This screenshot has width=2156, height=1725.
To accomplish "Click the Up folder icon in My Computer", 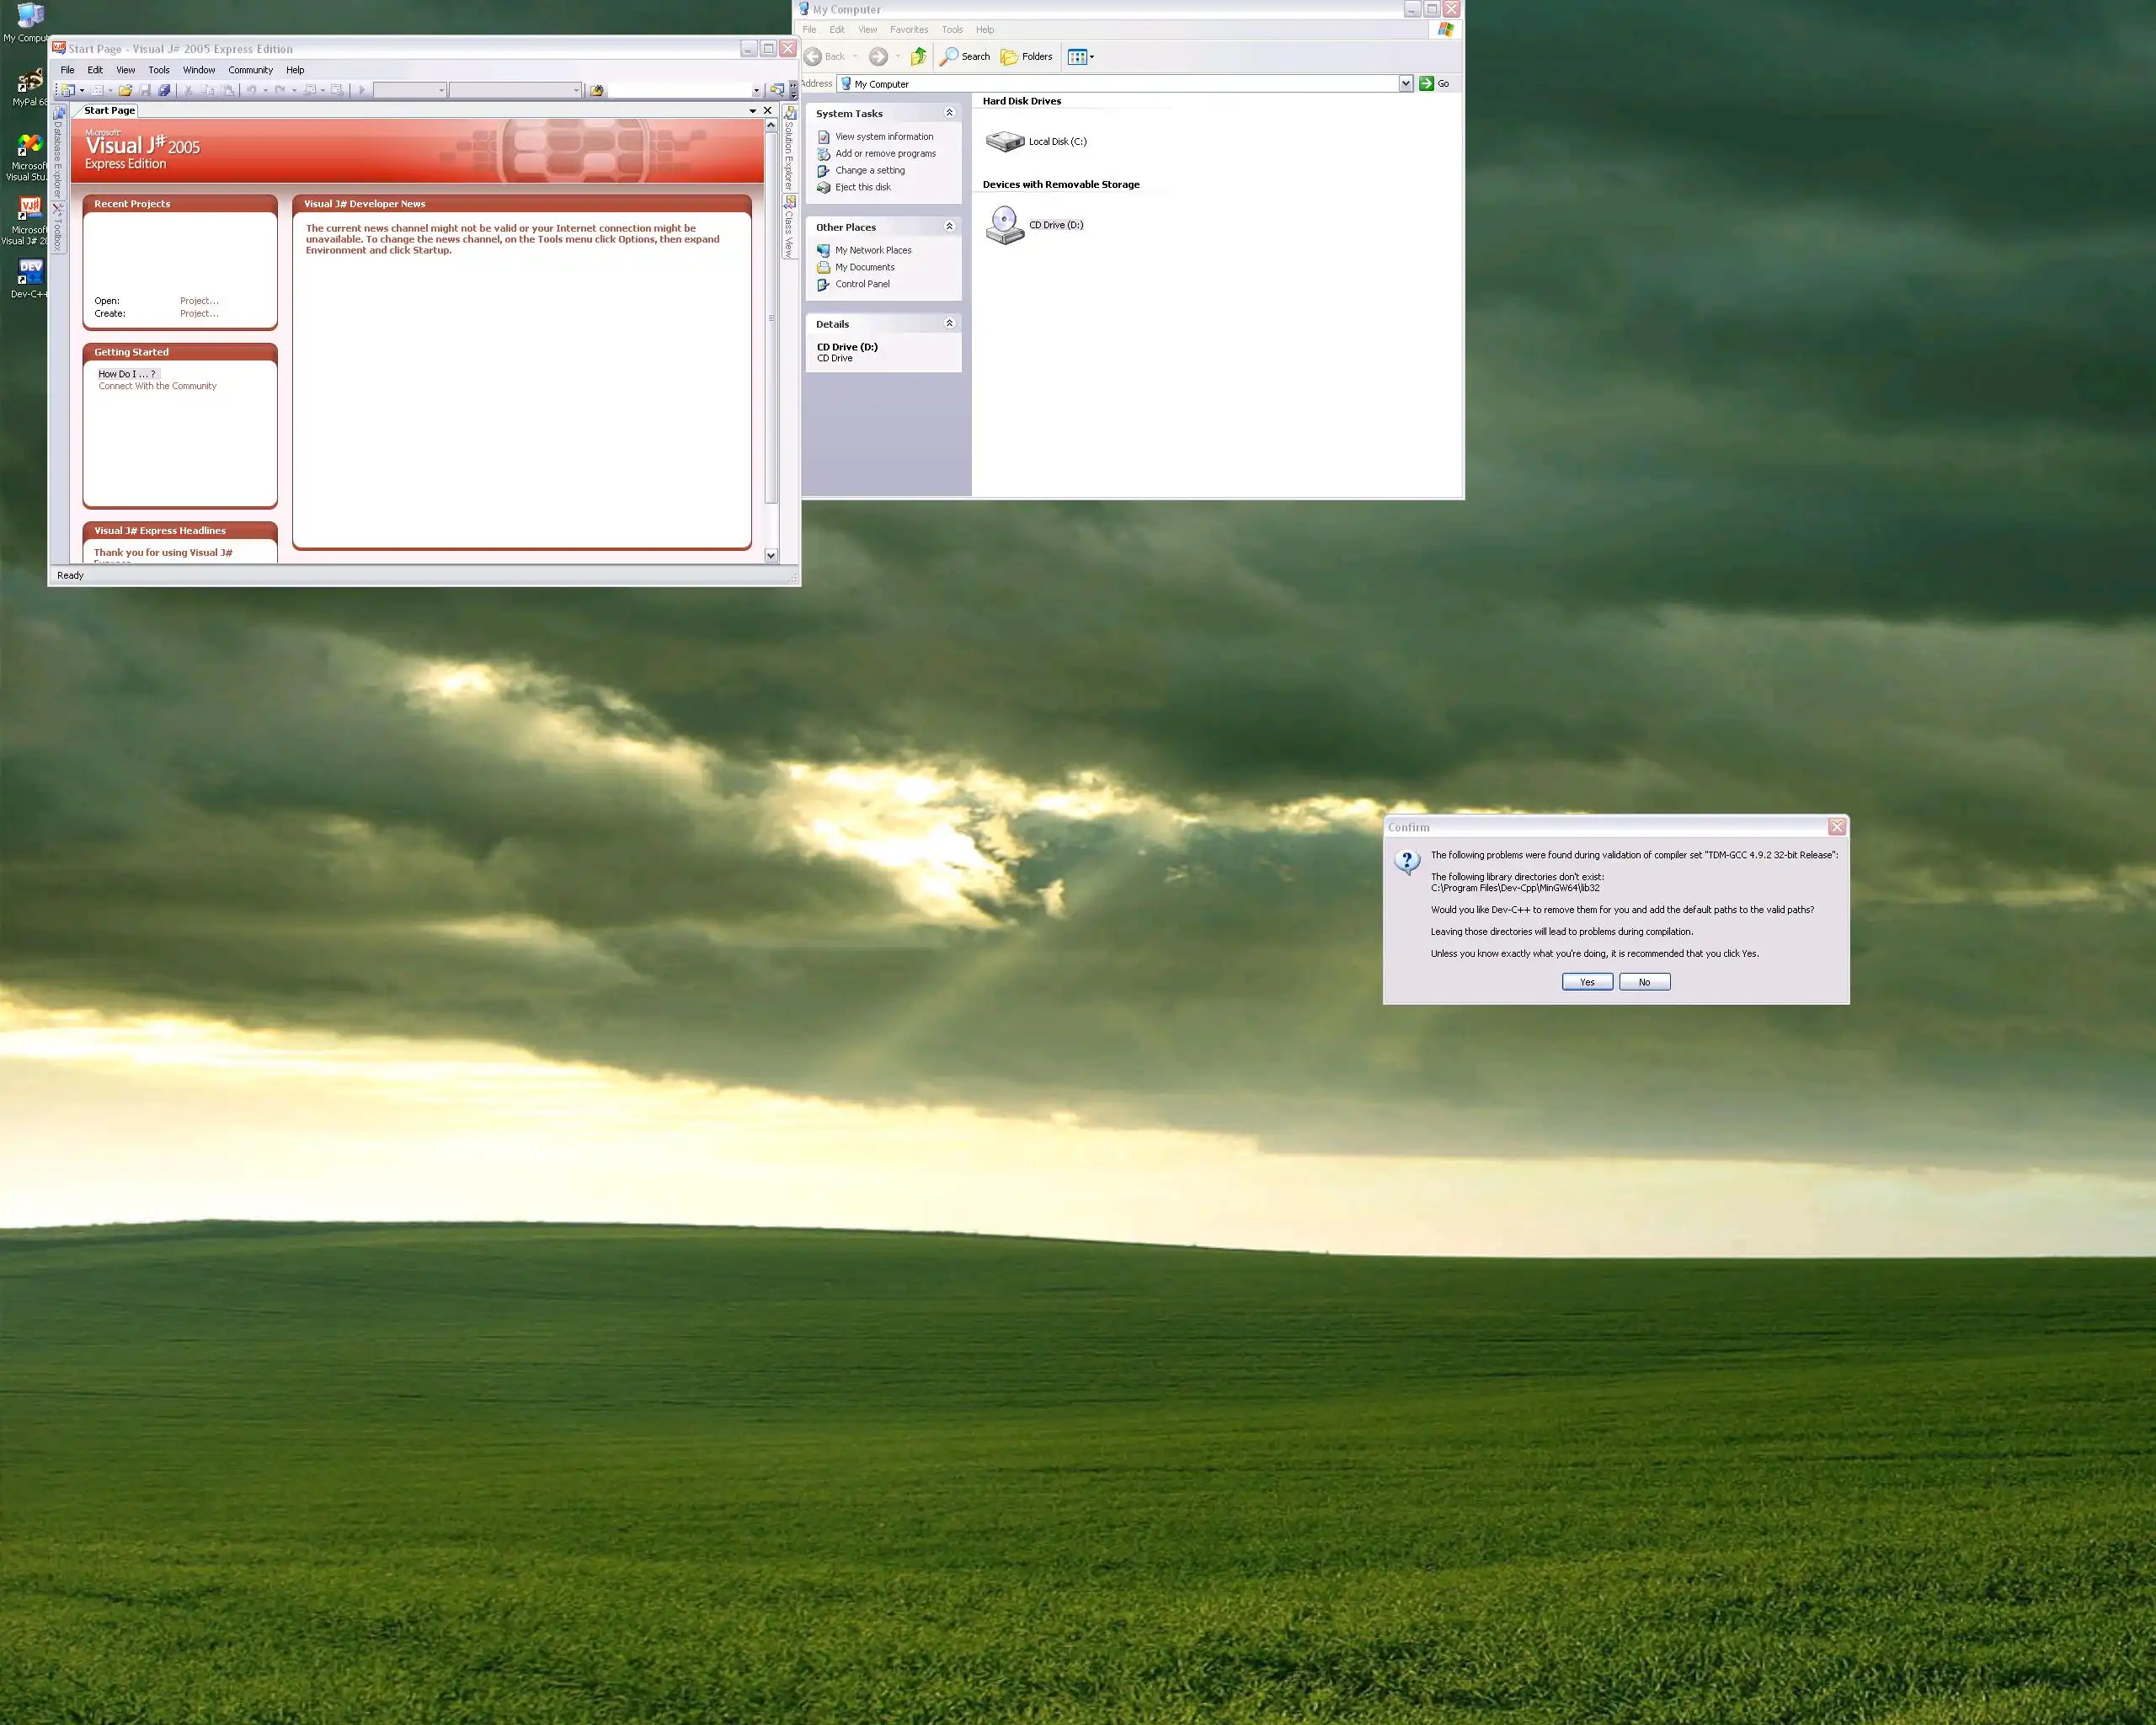I will click(x=918, y=57).
